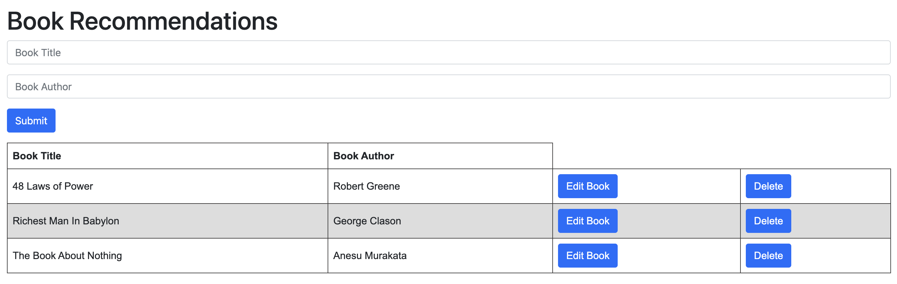Select the 48 Laws of Power title cell
The image size is (897, 284).
click(x=53, y=186)
